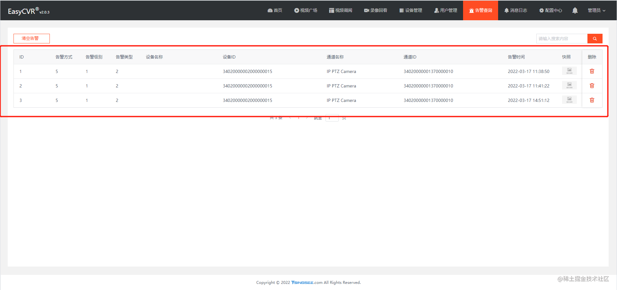Click the 告警方式 column header

pyautogui.click(x=64, y=57)
